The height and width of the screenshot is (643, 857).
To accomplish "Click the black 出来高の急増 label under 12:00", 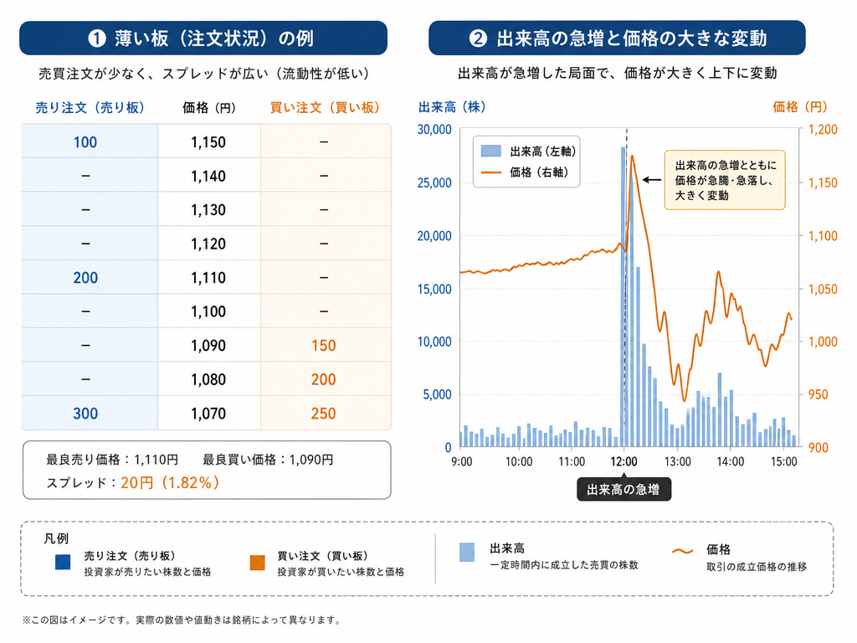I will [x=624, y=489].
